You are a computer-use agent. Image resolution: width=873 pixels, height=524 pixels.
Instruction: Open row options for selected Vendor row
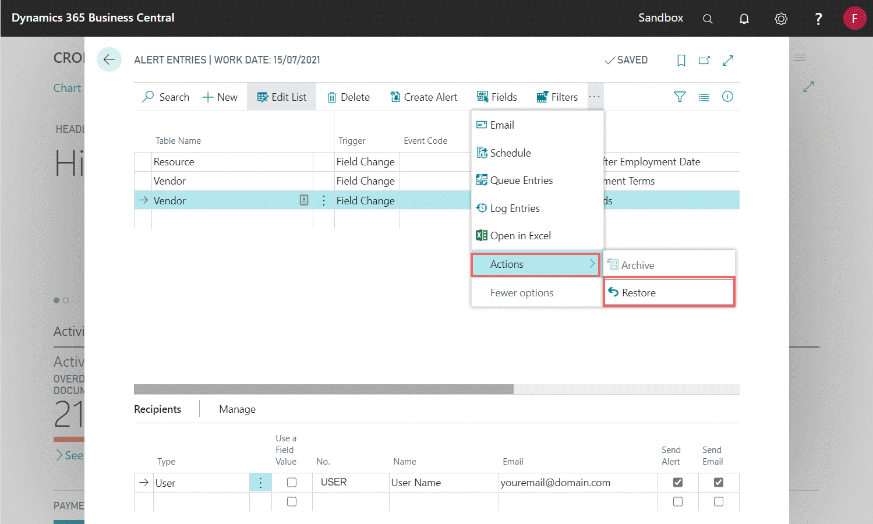[324, 200]
